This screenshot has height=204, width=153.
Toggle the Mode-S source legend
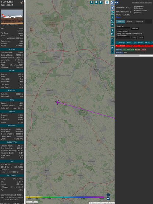(119, 53)
